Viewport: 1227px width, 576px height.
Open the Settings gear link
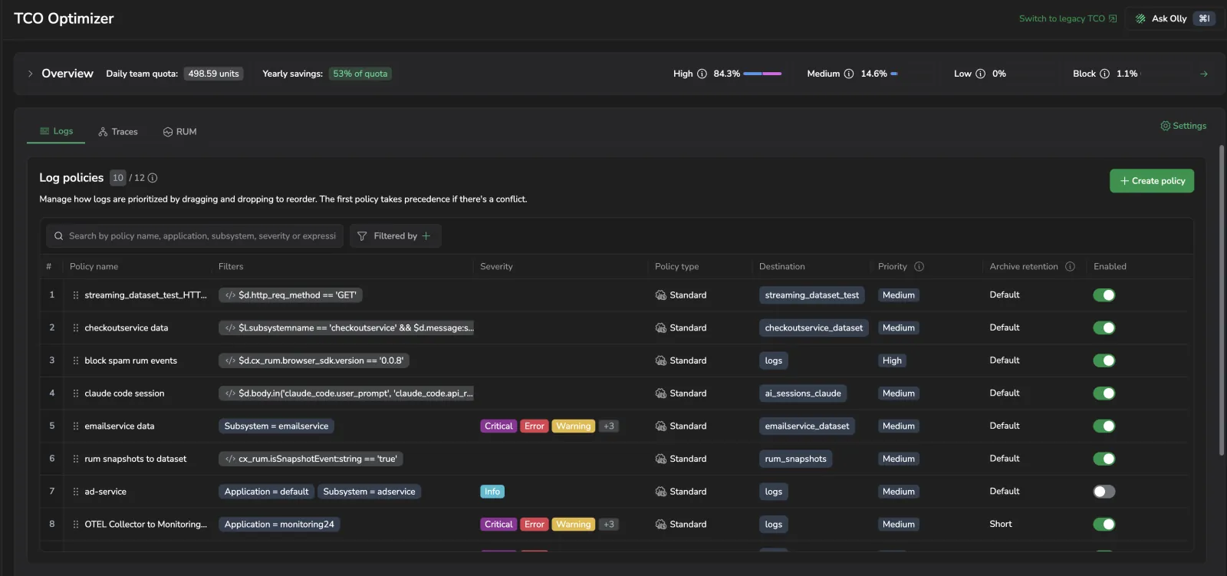coord(1183,126)
